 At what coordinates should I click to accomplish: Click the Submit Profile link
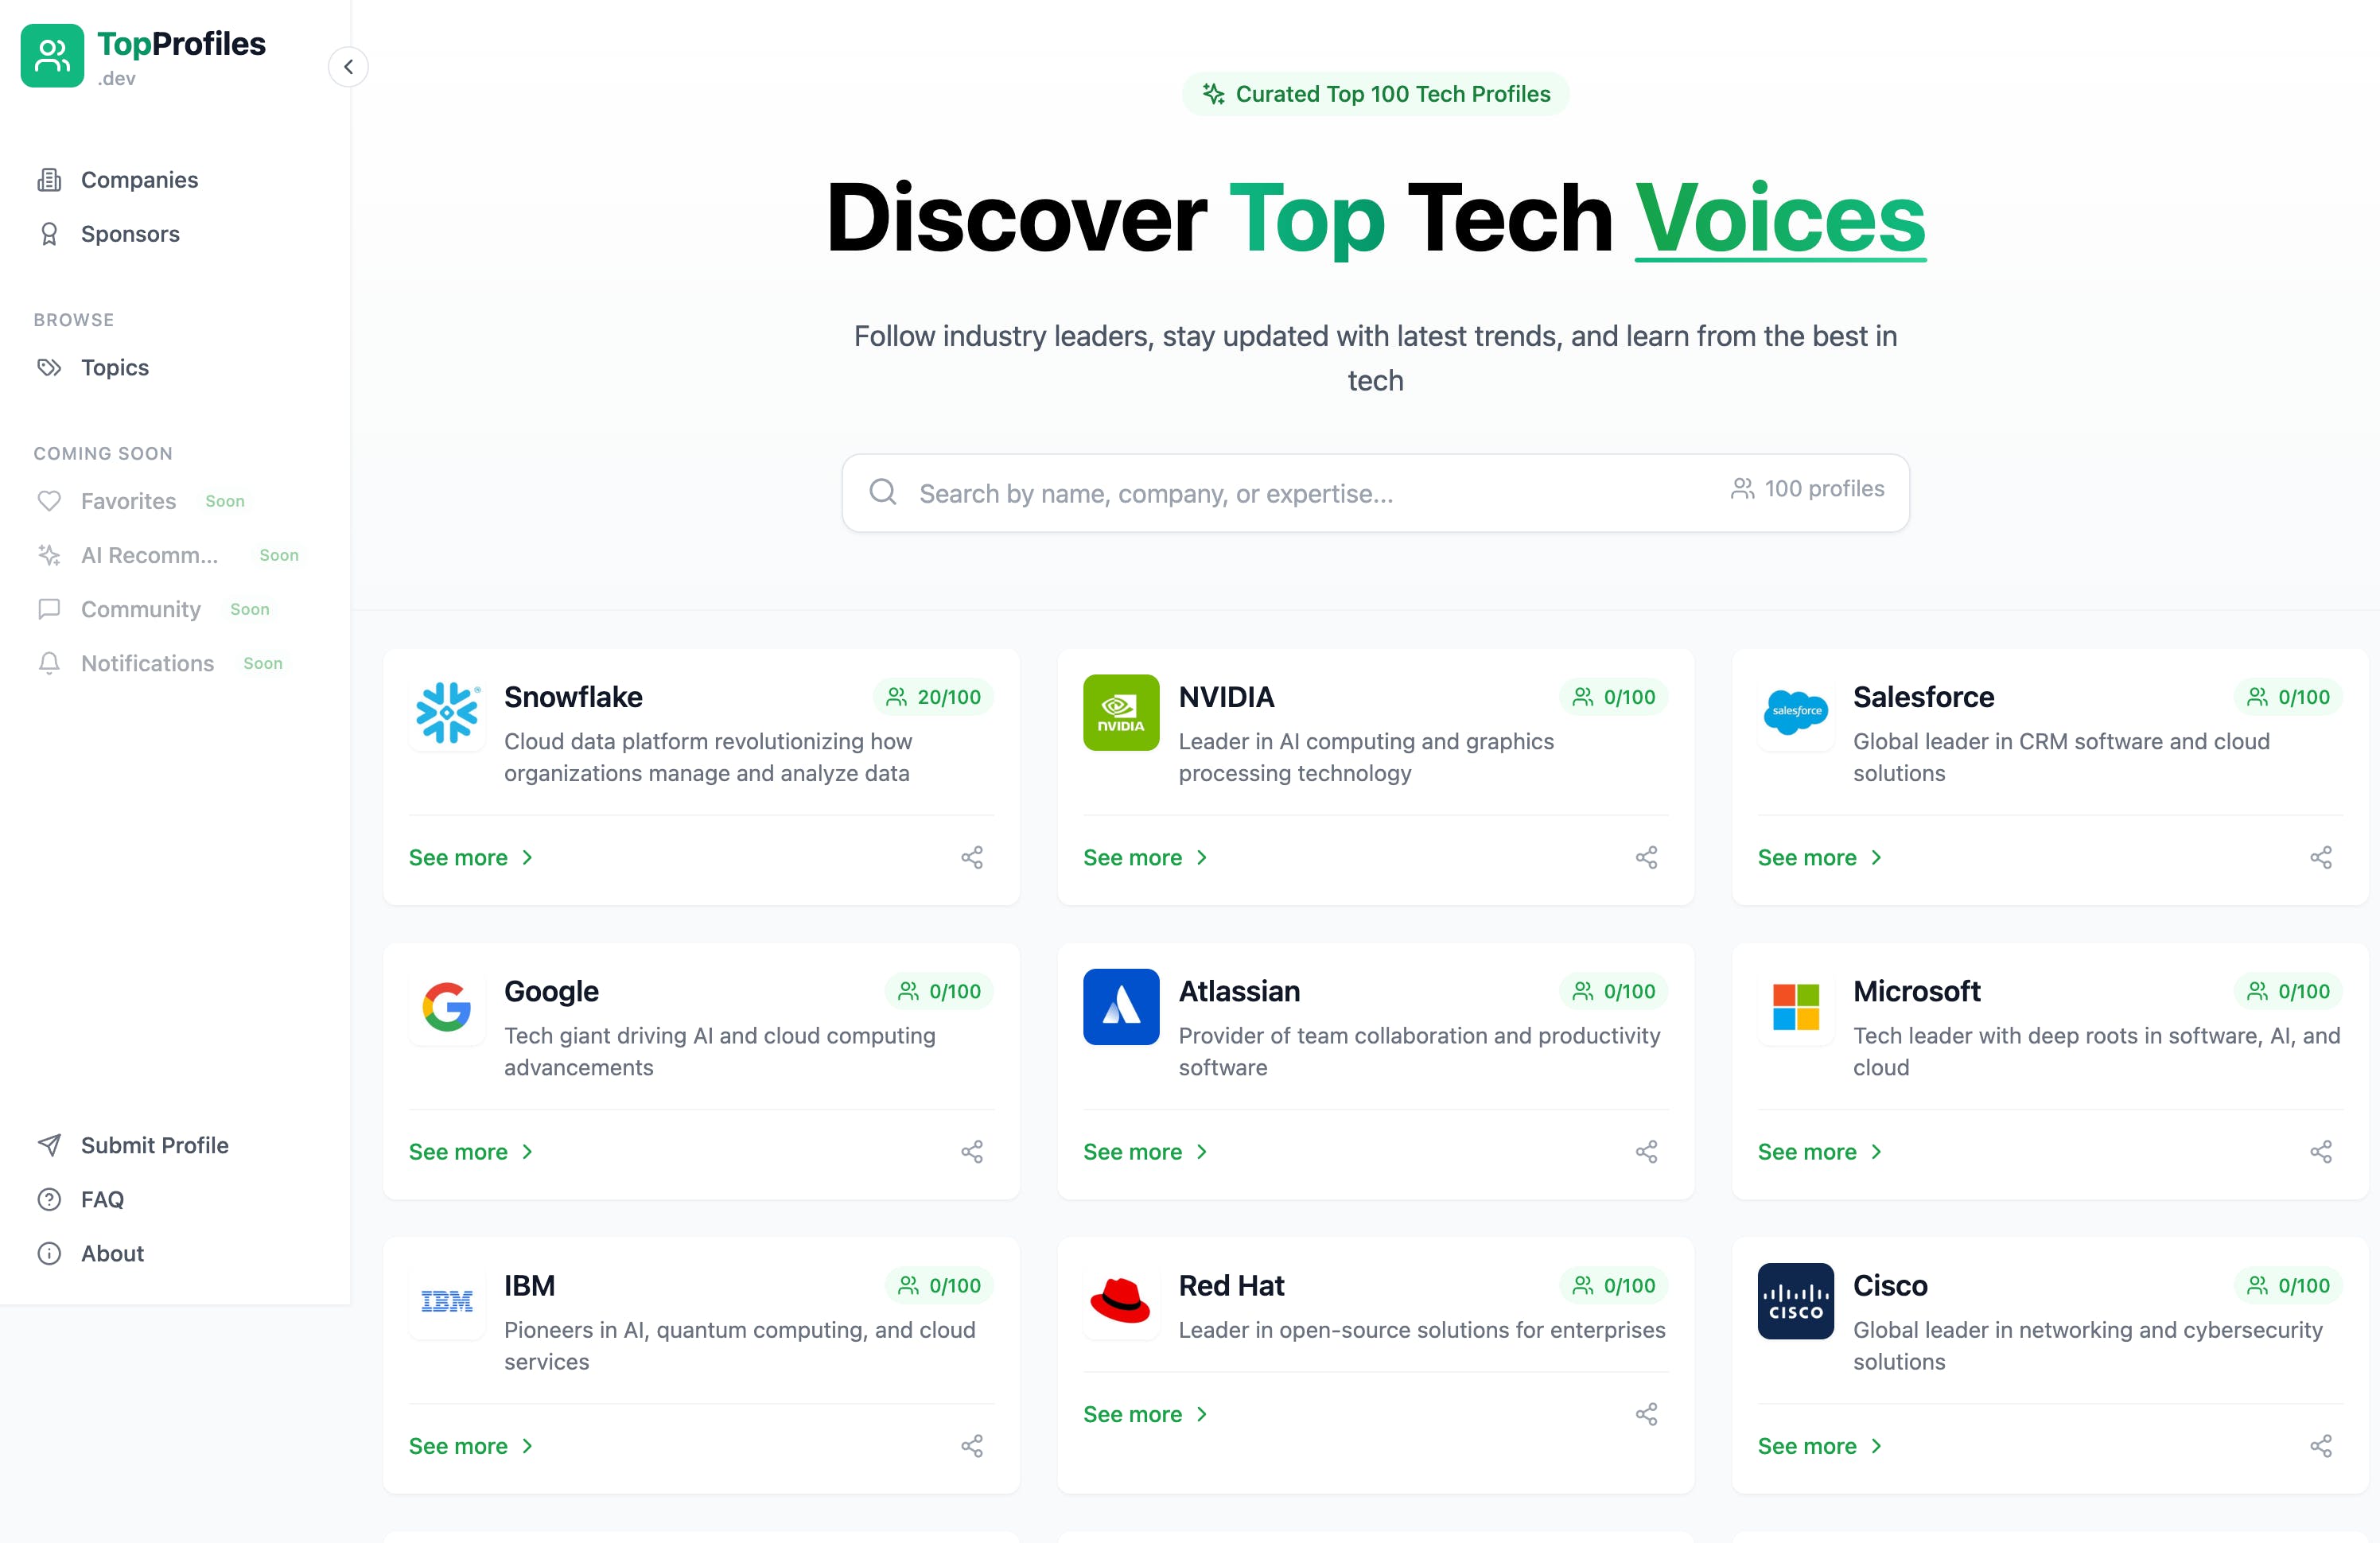[x=156, y=1142]
